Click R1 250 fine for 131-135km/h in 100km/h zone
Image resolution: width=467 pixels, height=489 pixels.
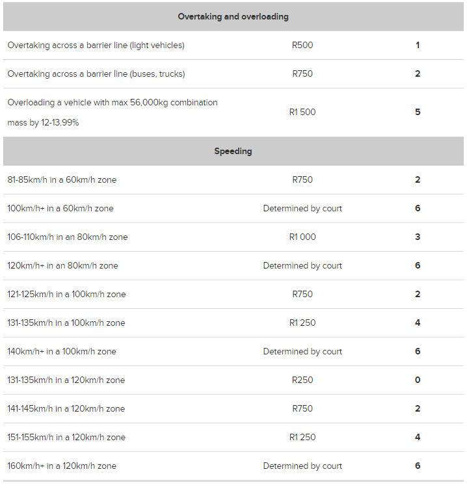[x=302, y=323]
